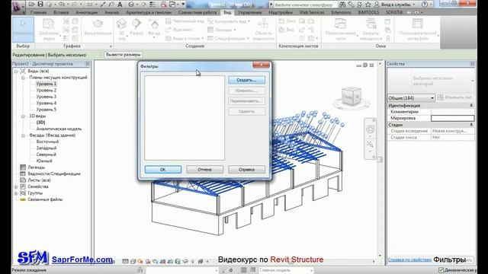Collapse the 3D виды tree node

coord(23,116)
